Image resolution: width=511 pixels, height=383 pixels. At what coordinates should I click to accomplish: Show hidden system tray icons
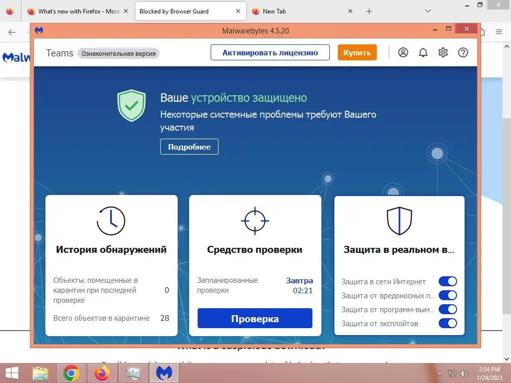[440, 374]
